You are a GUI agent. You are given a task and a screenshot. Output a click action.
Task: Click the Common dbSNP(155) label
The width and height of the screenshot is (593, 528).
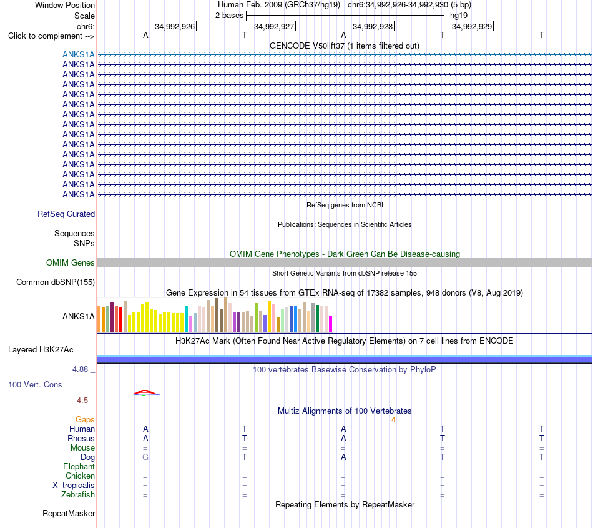coord(55,282)
